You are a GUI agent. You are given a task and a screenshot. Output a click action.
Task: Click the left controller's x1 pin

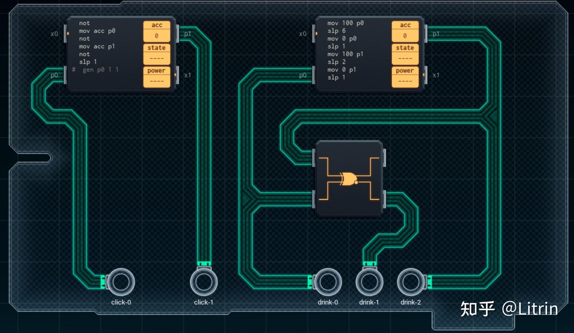click(x=177, y=75)
